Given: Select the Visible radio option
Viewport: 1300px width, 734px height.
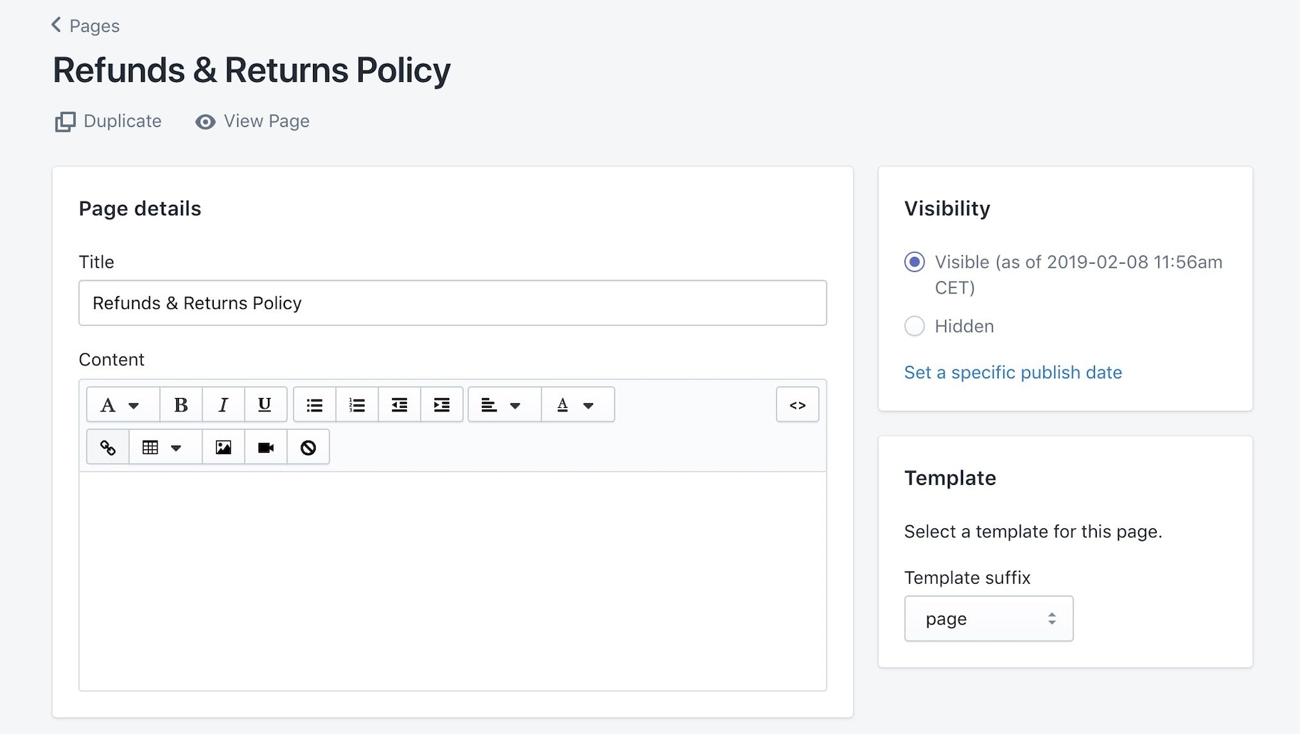Looking at the screenshot, I should (914, 262).
